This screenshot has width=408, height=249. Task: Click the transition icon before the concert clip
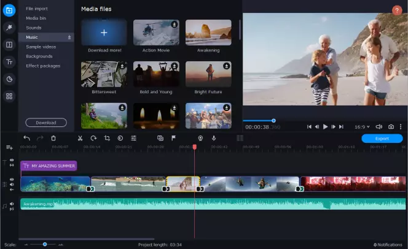[300, 189]
